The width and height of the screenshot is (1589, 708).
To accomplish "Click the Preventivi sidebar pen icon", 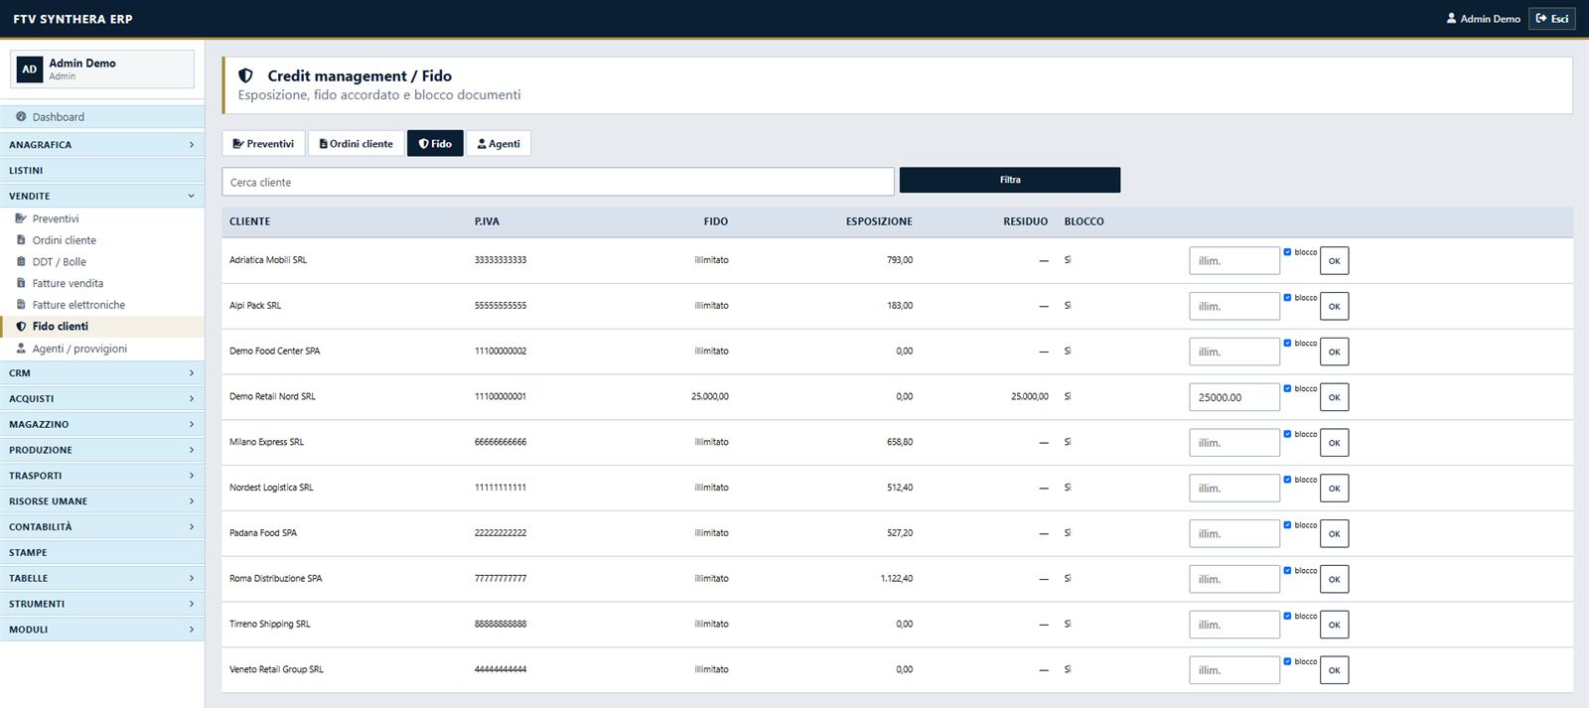I will pyautogui.click(x=21, y=218).
